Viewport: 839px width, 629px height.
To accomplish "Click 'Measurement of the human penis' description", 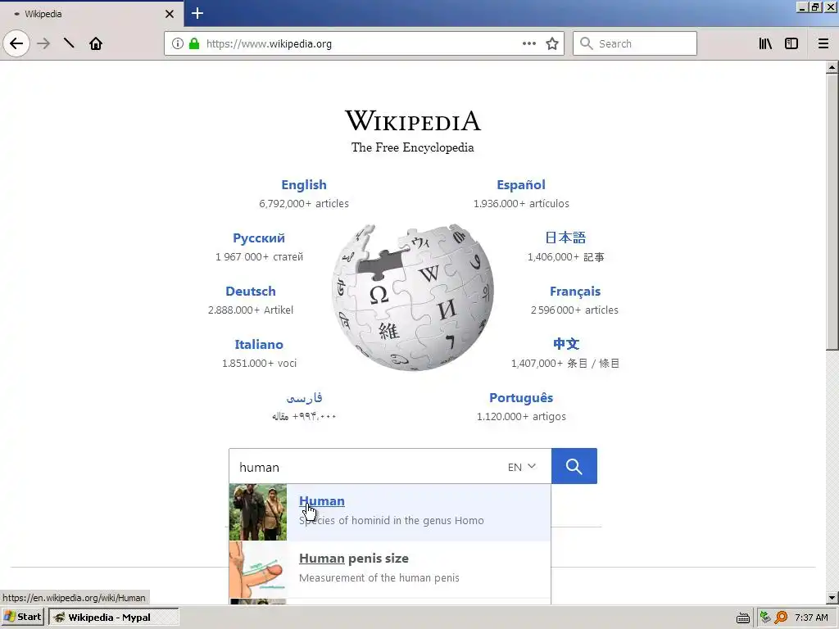I will click(x=379, y=577).
